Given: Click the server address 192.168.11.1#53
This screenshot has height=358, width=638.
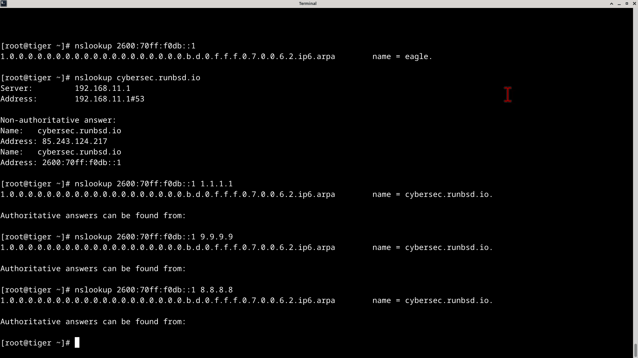Looking at the screenshot, I should (109, 99).
